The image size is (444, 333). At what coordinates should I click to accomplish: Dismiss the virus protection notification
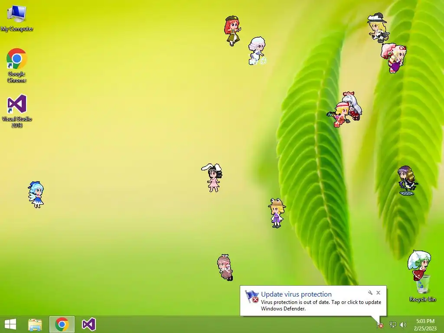(x=378, y=293)
